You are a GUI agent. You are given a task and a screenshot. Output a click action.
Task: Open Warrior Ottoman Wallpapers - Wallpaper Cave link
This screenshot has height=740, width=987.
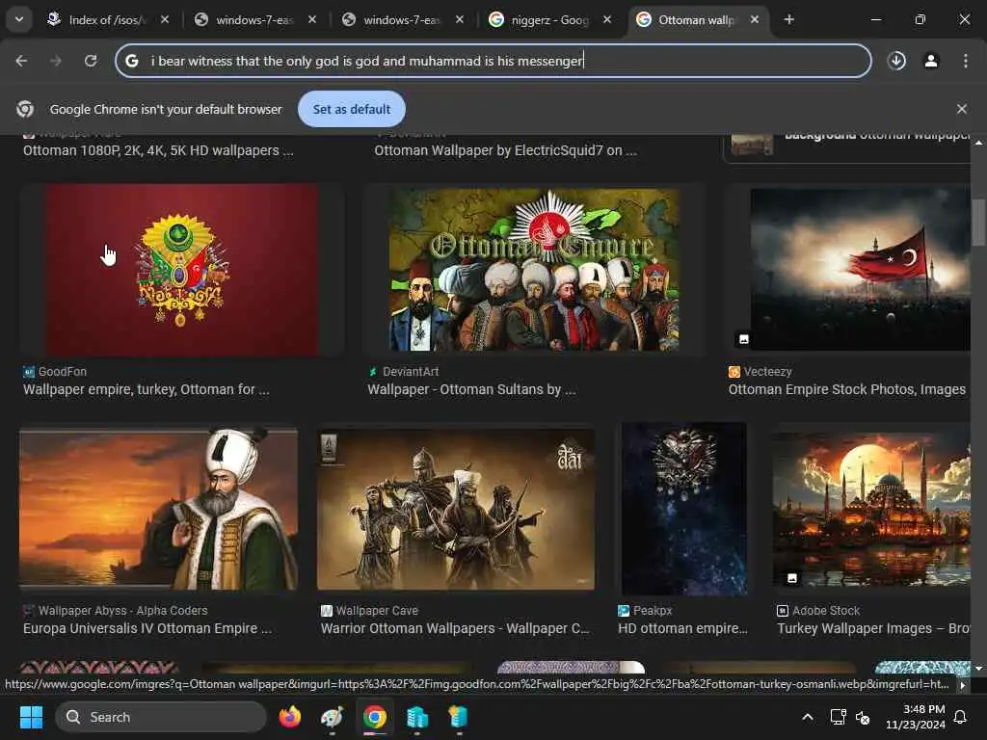(x=455, y=628)
